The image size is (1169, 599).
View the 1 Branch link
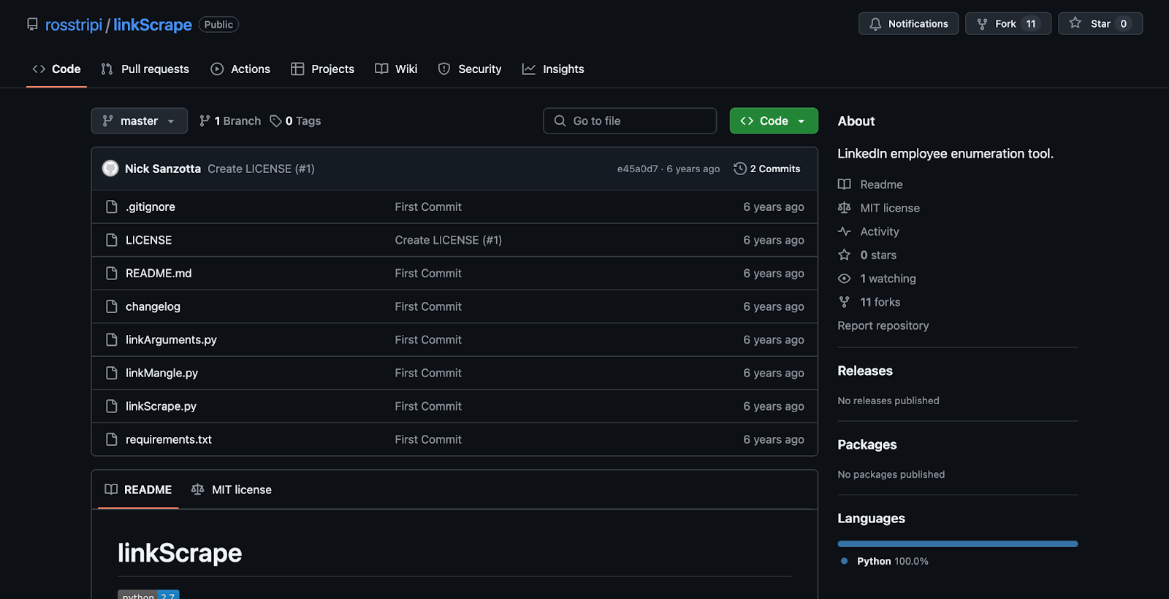(230, 121)
